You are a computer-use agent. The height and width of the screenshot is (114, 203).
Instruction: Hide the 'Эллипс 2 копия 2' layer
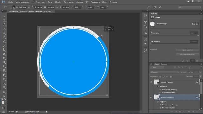151,97
